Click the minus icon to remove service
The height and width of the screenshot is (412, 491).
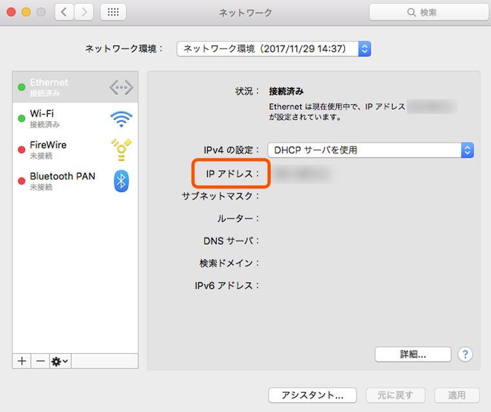[40, 361]
